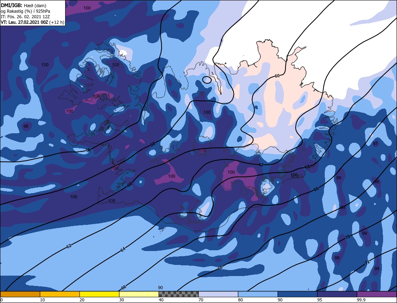Click the orange 10–20 legend swatch

(x=60, y=294)
